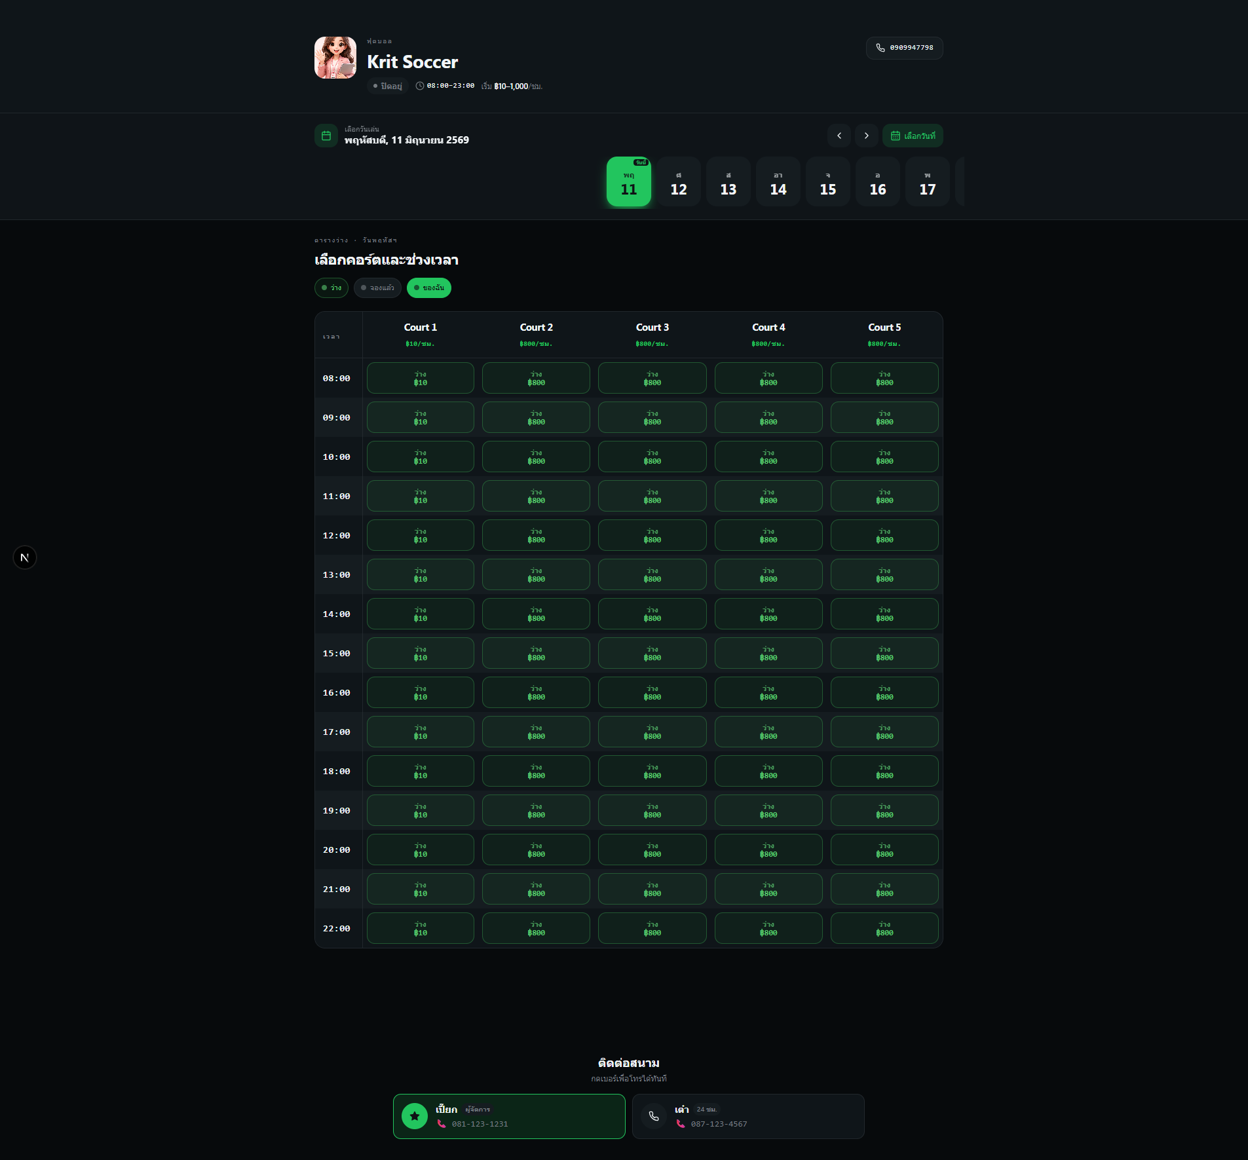Click the star icon on manager contact

415,1116
